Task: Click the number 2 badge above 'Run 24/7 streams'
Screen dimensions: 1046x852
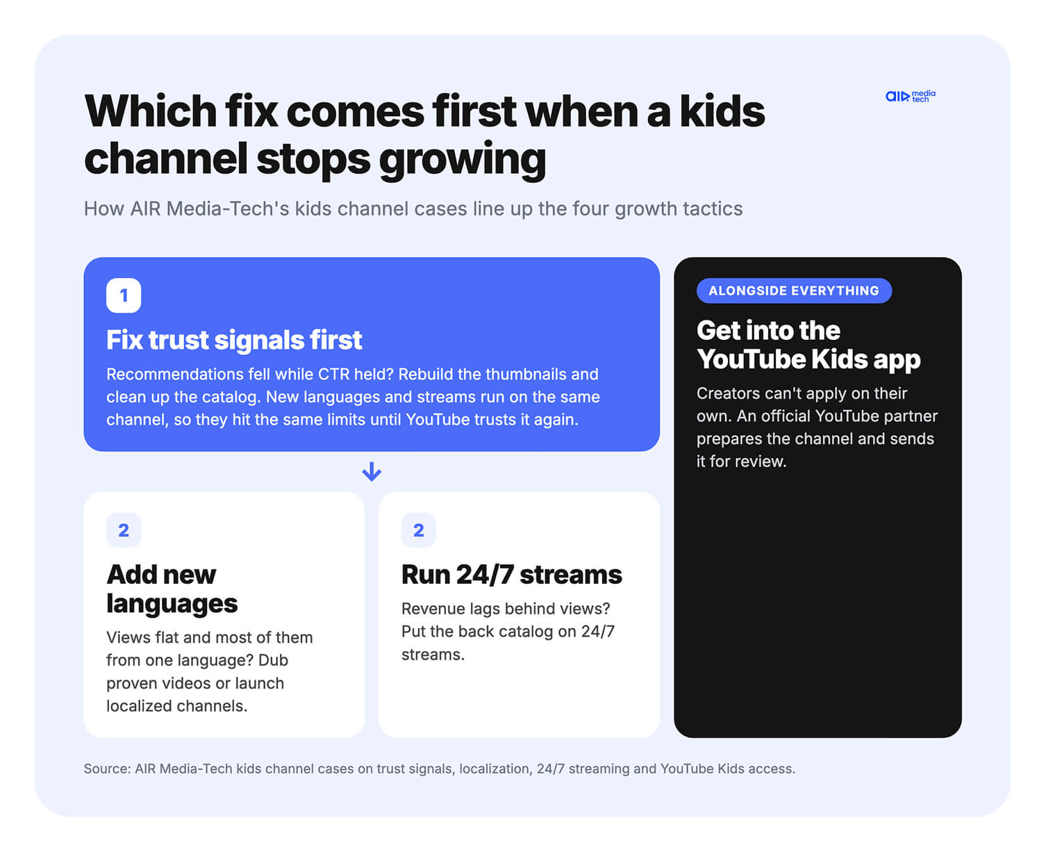Action: coord(419,530)
